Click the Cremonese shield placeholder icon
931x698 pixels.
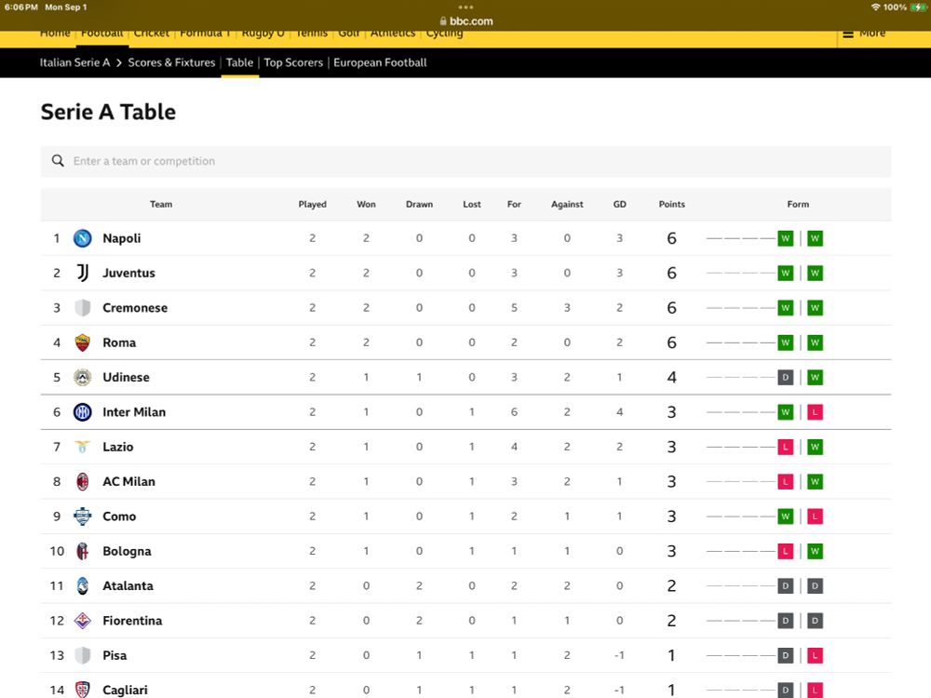coord(83,308)
